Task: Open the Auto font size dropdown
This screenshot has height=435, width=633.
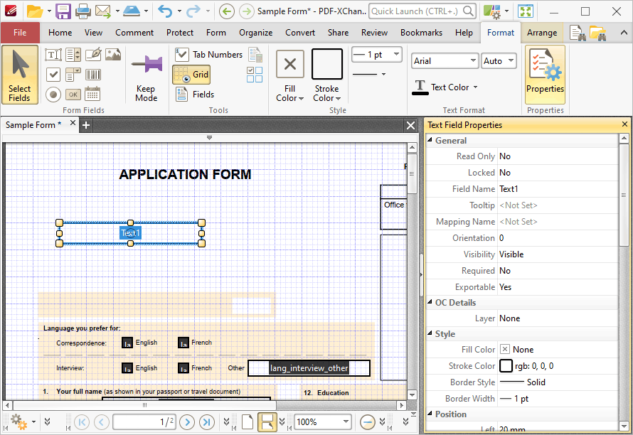Action: [x=499, y=61]
